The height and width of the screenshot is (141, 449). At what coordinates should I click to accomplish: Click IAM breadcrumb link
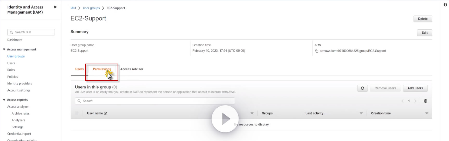pyautogui.click(x=73, y=8)
